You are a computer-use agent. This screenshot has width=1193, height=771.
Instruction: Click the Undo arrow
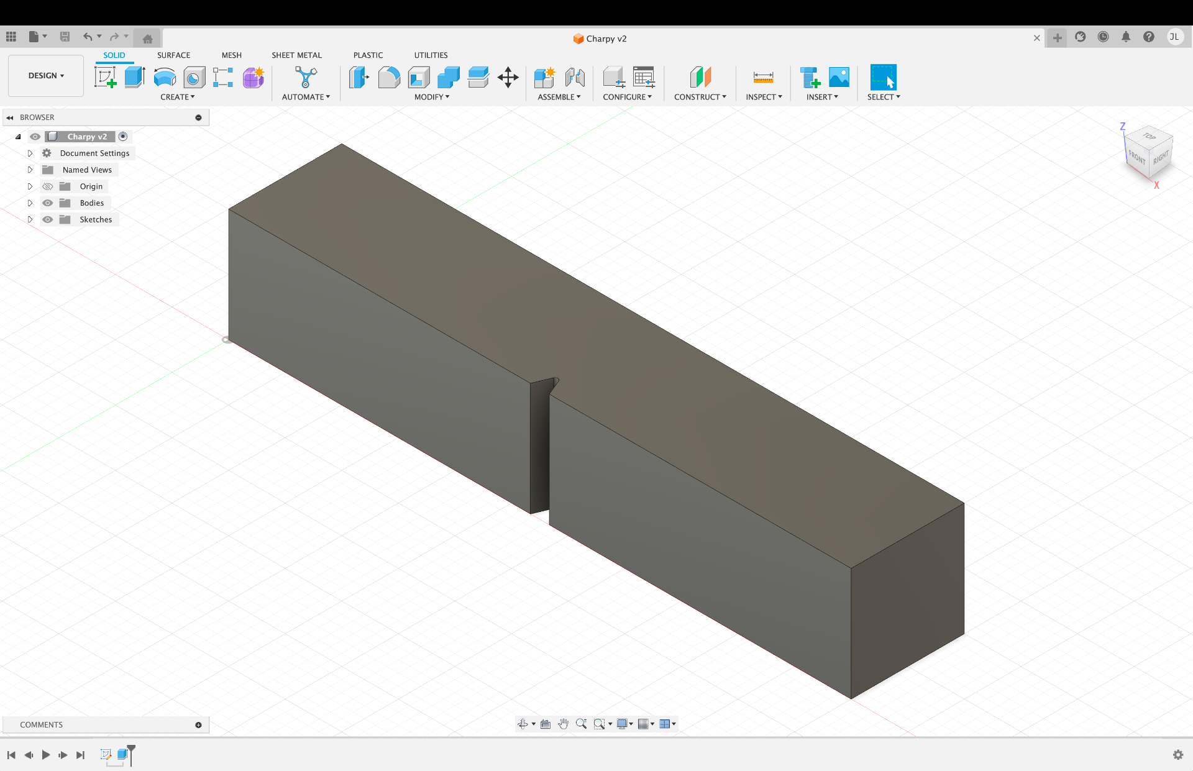click(88, 37)
